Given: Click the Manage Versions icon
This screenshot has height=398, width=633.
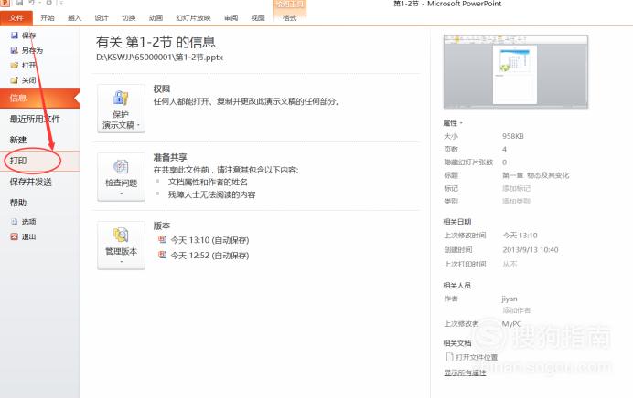Looking at the screenshot, I should point(121,235).
